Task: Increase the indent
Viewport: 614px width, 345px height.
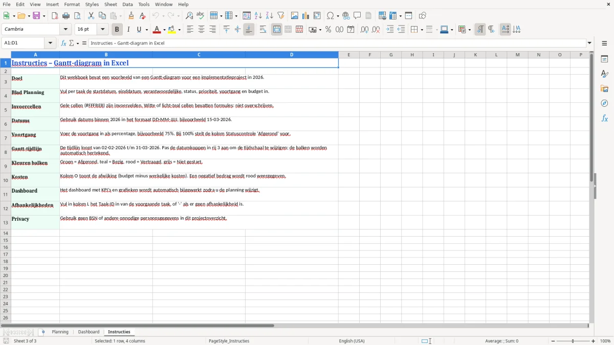Action: 390,30
